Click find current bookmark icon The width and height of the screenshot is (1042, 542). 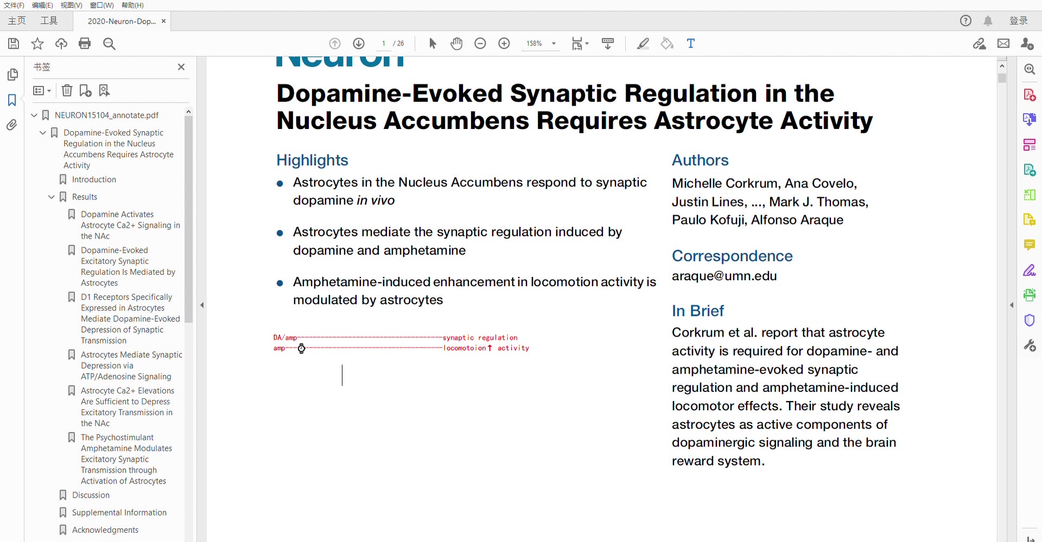coord(104,91)
